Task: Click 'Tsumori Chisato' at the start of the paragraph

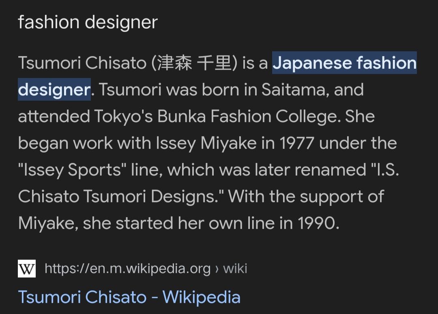Action: point(82,63)
